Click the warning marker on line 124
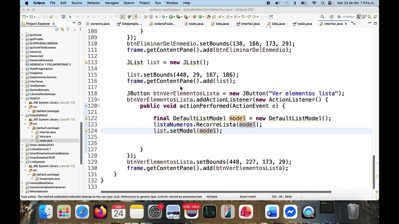The height and width of the screenshot is (224, 399). (x=86, y=131)
